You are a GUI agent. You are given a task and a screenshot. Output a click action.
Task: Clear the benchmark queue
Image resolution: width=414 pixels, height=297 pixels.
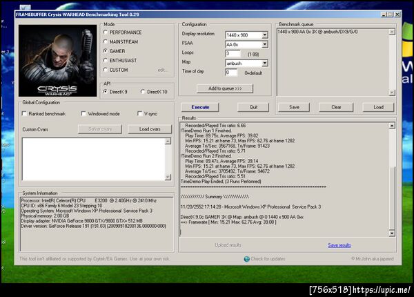(x=336, y=107)
